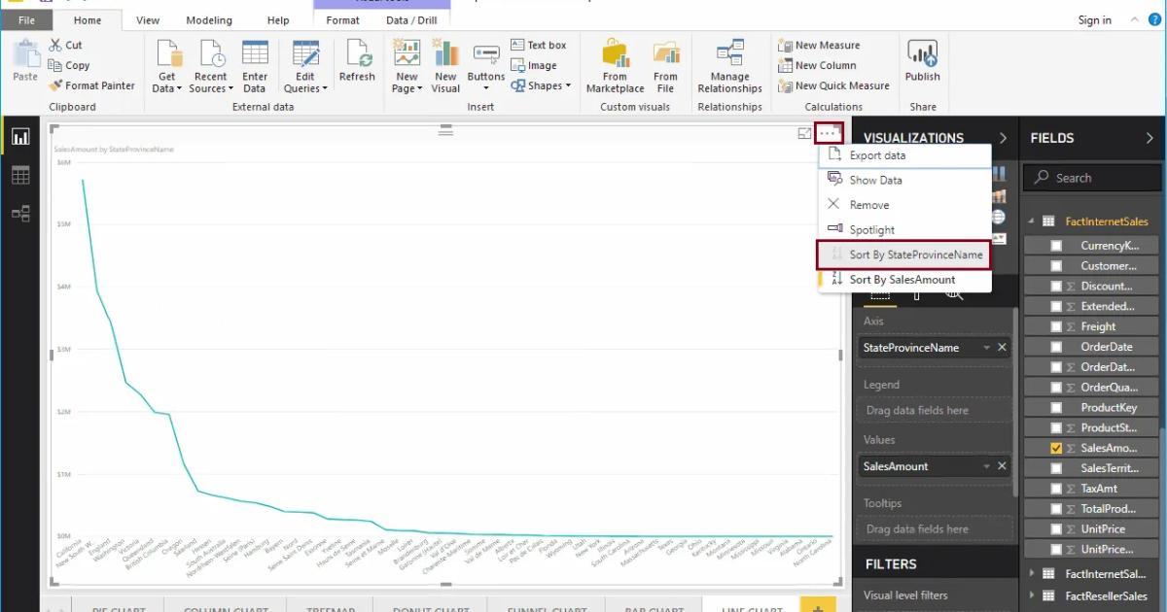Open Manage Relationships

(x=728, y=65)
